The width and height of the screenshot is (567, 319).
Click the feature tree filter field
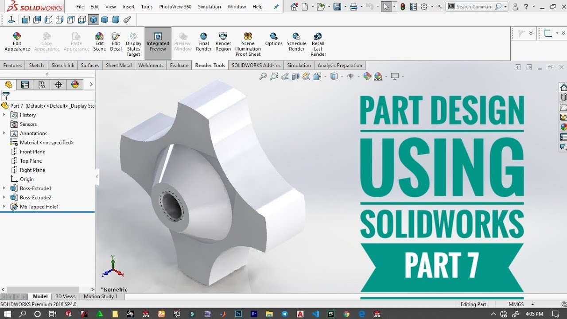[x=48, y=96]
